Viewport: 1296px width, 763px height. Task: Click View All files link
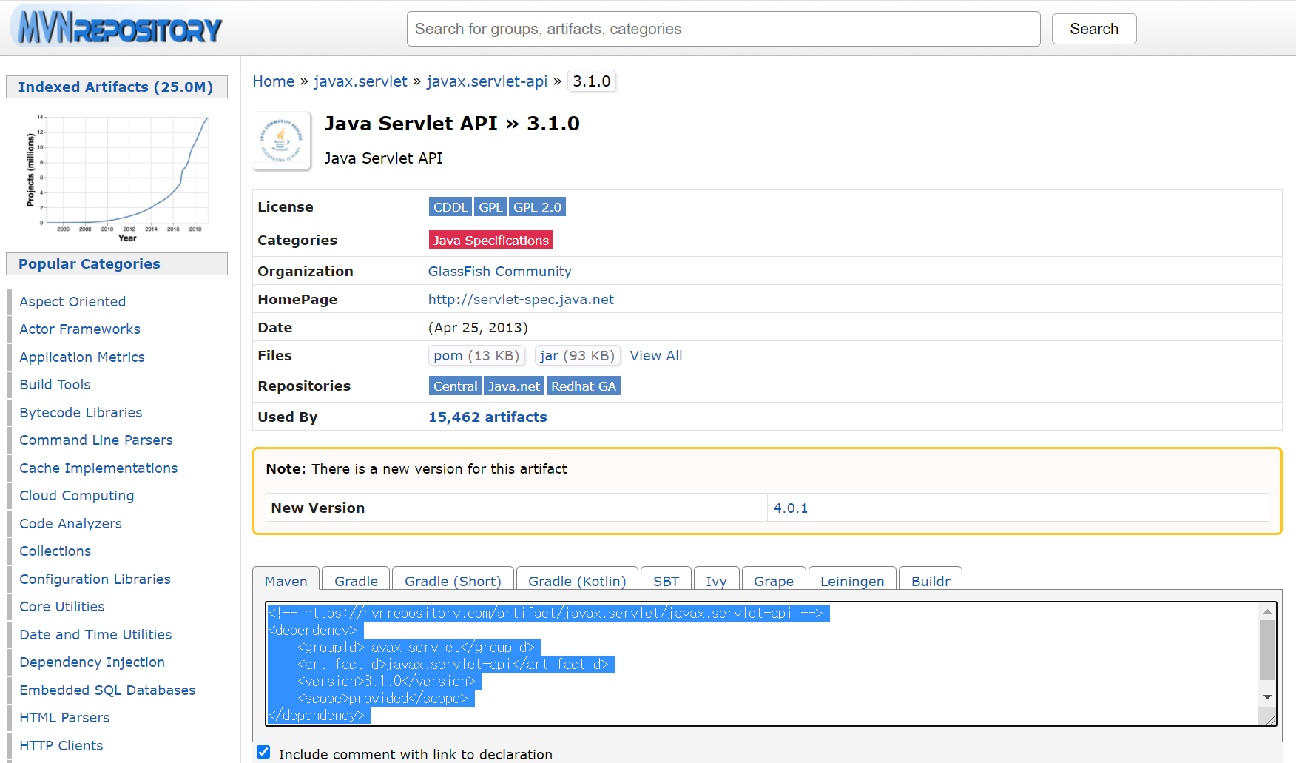pos(656,356)
